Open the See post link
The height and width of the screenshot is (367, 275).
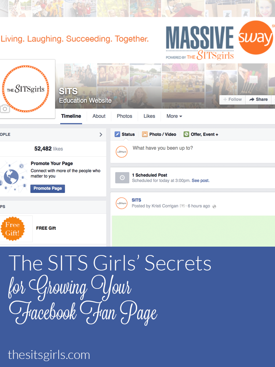[201, 181]
